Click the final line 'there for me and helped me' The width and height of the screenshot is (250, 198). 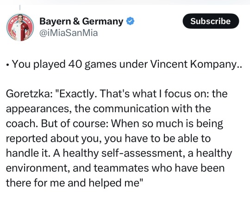tap(75, 183)
